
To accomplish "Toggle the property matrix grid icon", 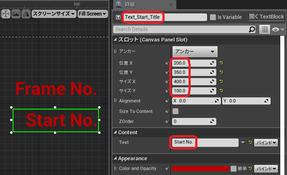I will click(265, 29).
